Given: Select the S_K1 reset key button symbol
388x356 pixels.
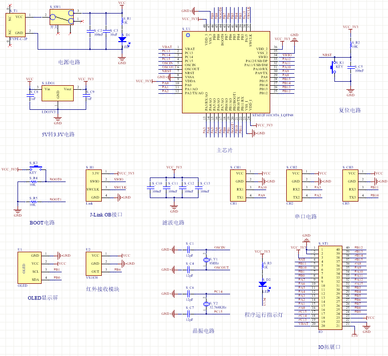Looking at the screenshot, I should tap(333, 67).
